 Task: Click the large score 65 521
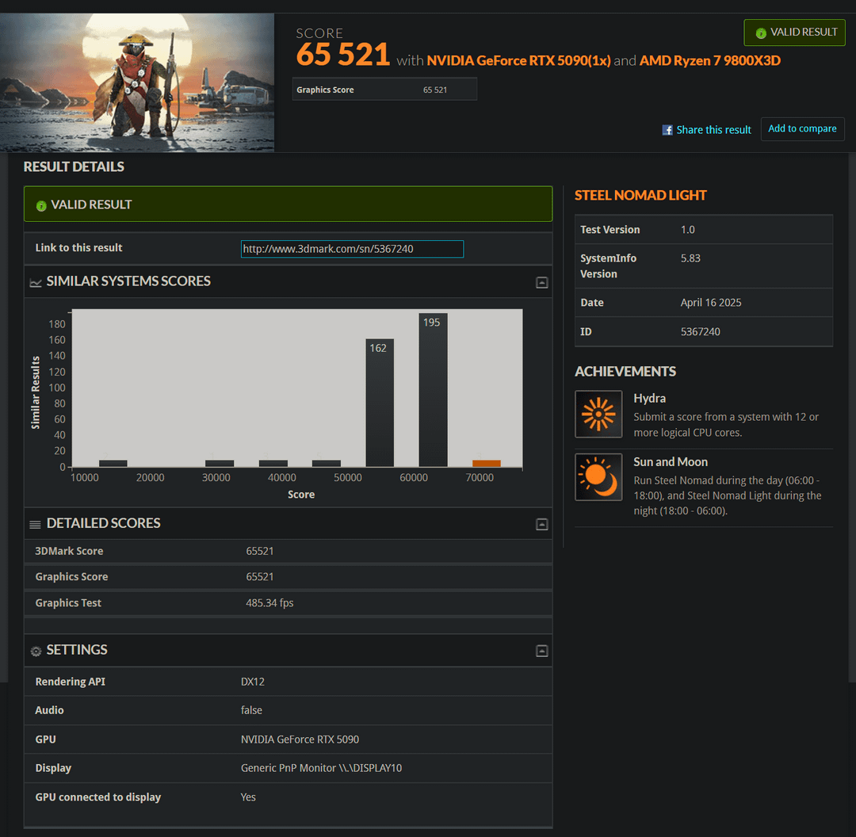tap(343, 55)
